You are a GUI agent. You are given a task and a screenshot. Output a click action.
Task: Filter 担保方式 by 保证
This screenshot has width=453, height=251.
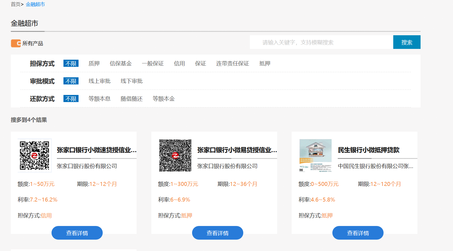201,63
